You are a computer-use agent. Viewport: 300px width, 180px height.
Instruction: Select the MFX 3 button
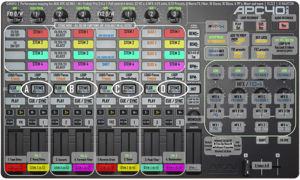coord(261,127)
